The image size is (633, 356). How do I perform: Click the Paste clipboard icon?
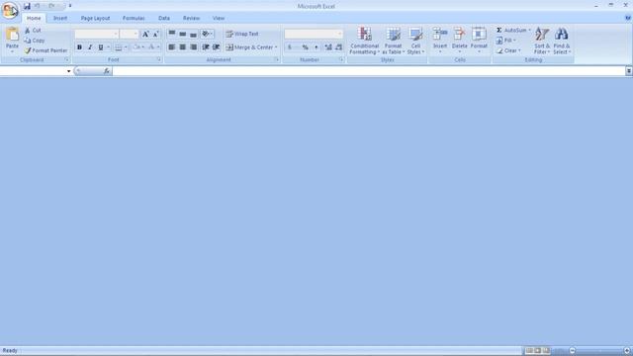(12, 35)
